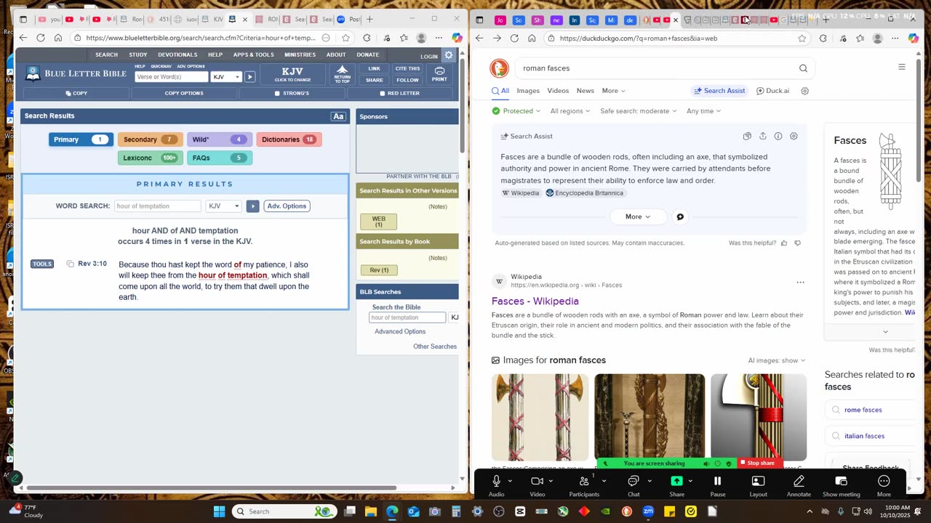Click the Verse or Word(s) input field
931x523 pixels.
coord(172,77)
